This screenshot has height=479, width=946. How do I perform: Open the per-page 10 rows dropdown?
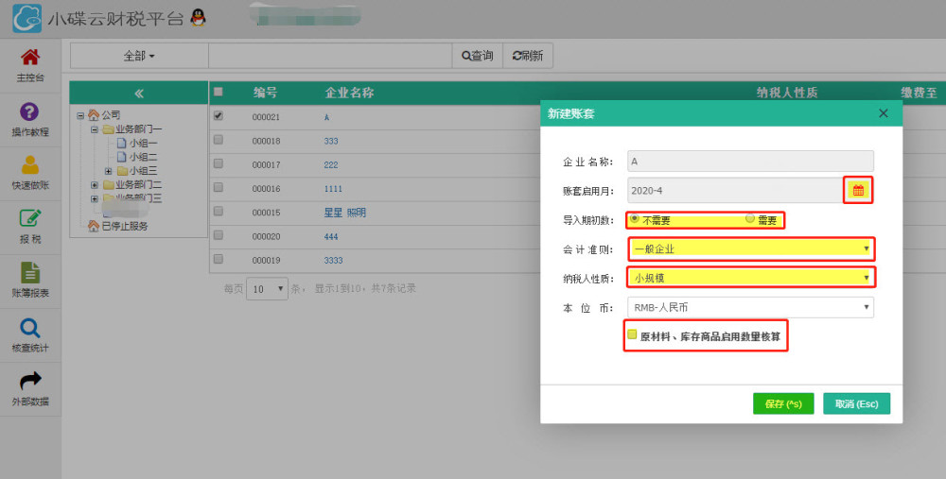coord(268,289)
